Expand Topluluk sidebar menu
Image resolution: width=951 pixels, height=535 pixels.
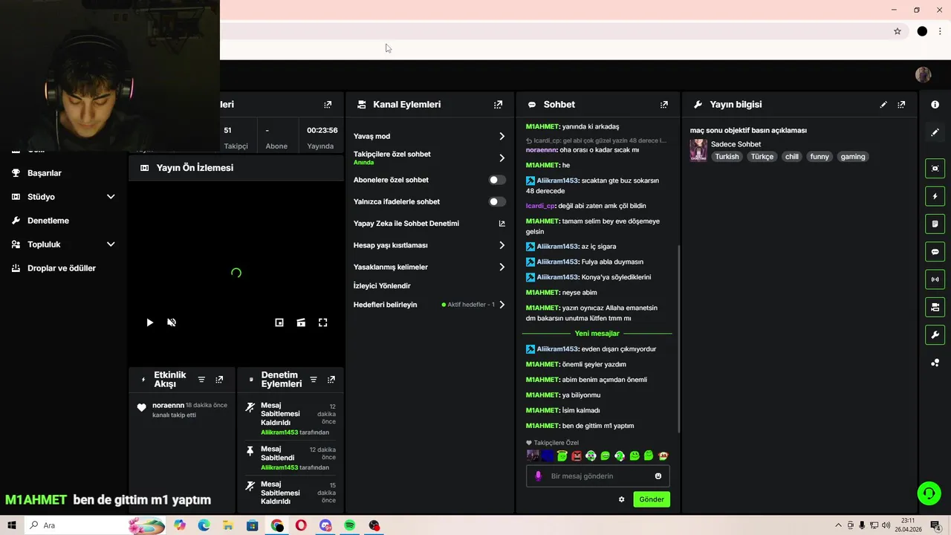coord(111,244)
